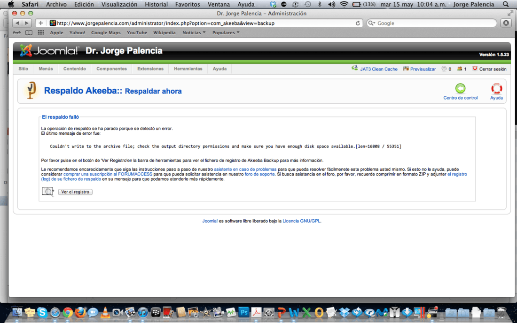Screen dimensions: 517x323
Task: Click Safari's forward navigation arrow
Action: point(27,23)
